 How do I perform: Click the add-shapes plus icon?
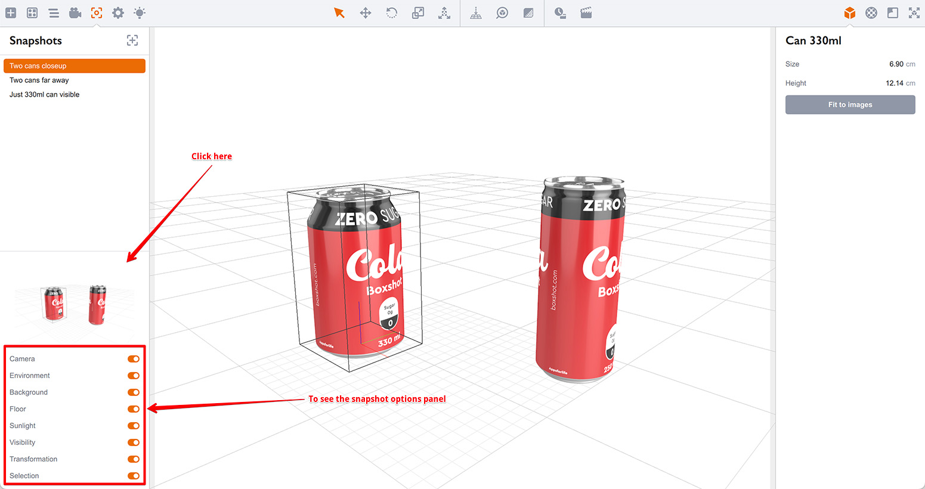click(11, 13)
